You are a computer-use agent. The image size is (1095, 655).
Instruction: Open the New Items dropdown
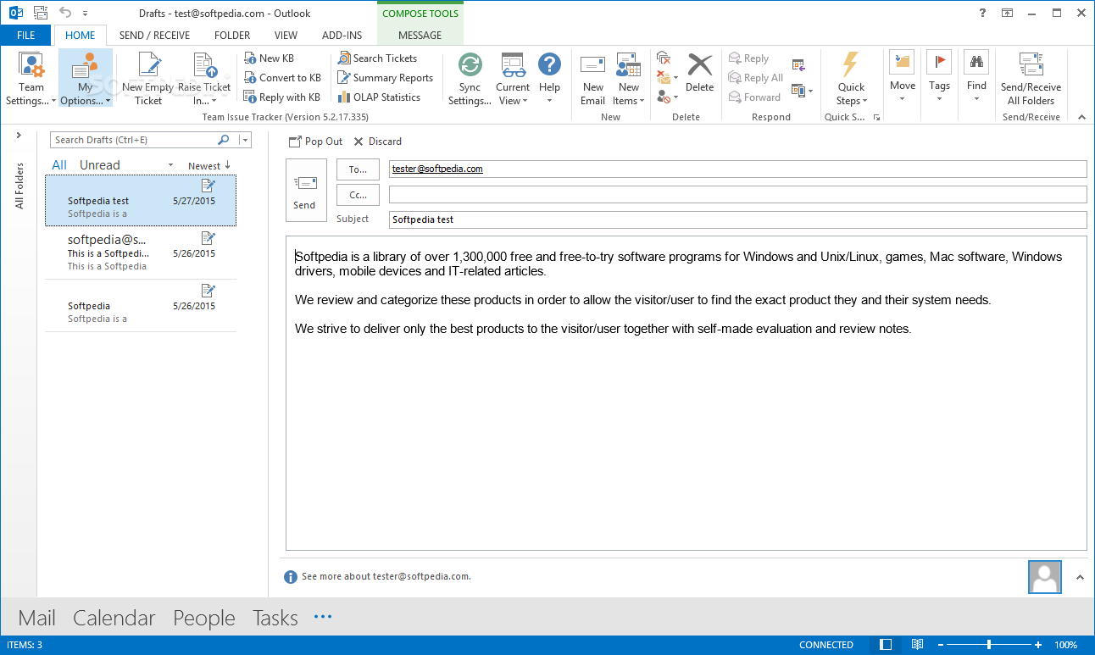[628, 79]
